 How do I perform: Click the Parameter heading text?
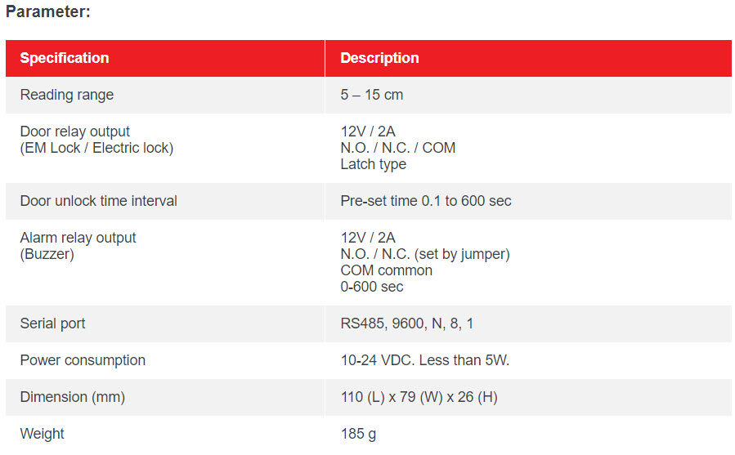coord(47,11)
